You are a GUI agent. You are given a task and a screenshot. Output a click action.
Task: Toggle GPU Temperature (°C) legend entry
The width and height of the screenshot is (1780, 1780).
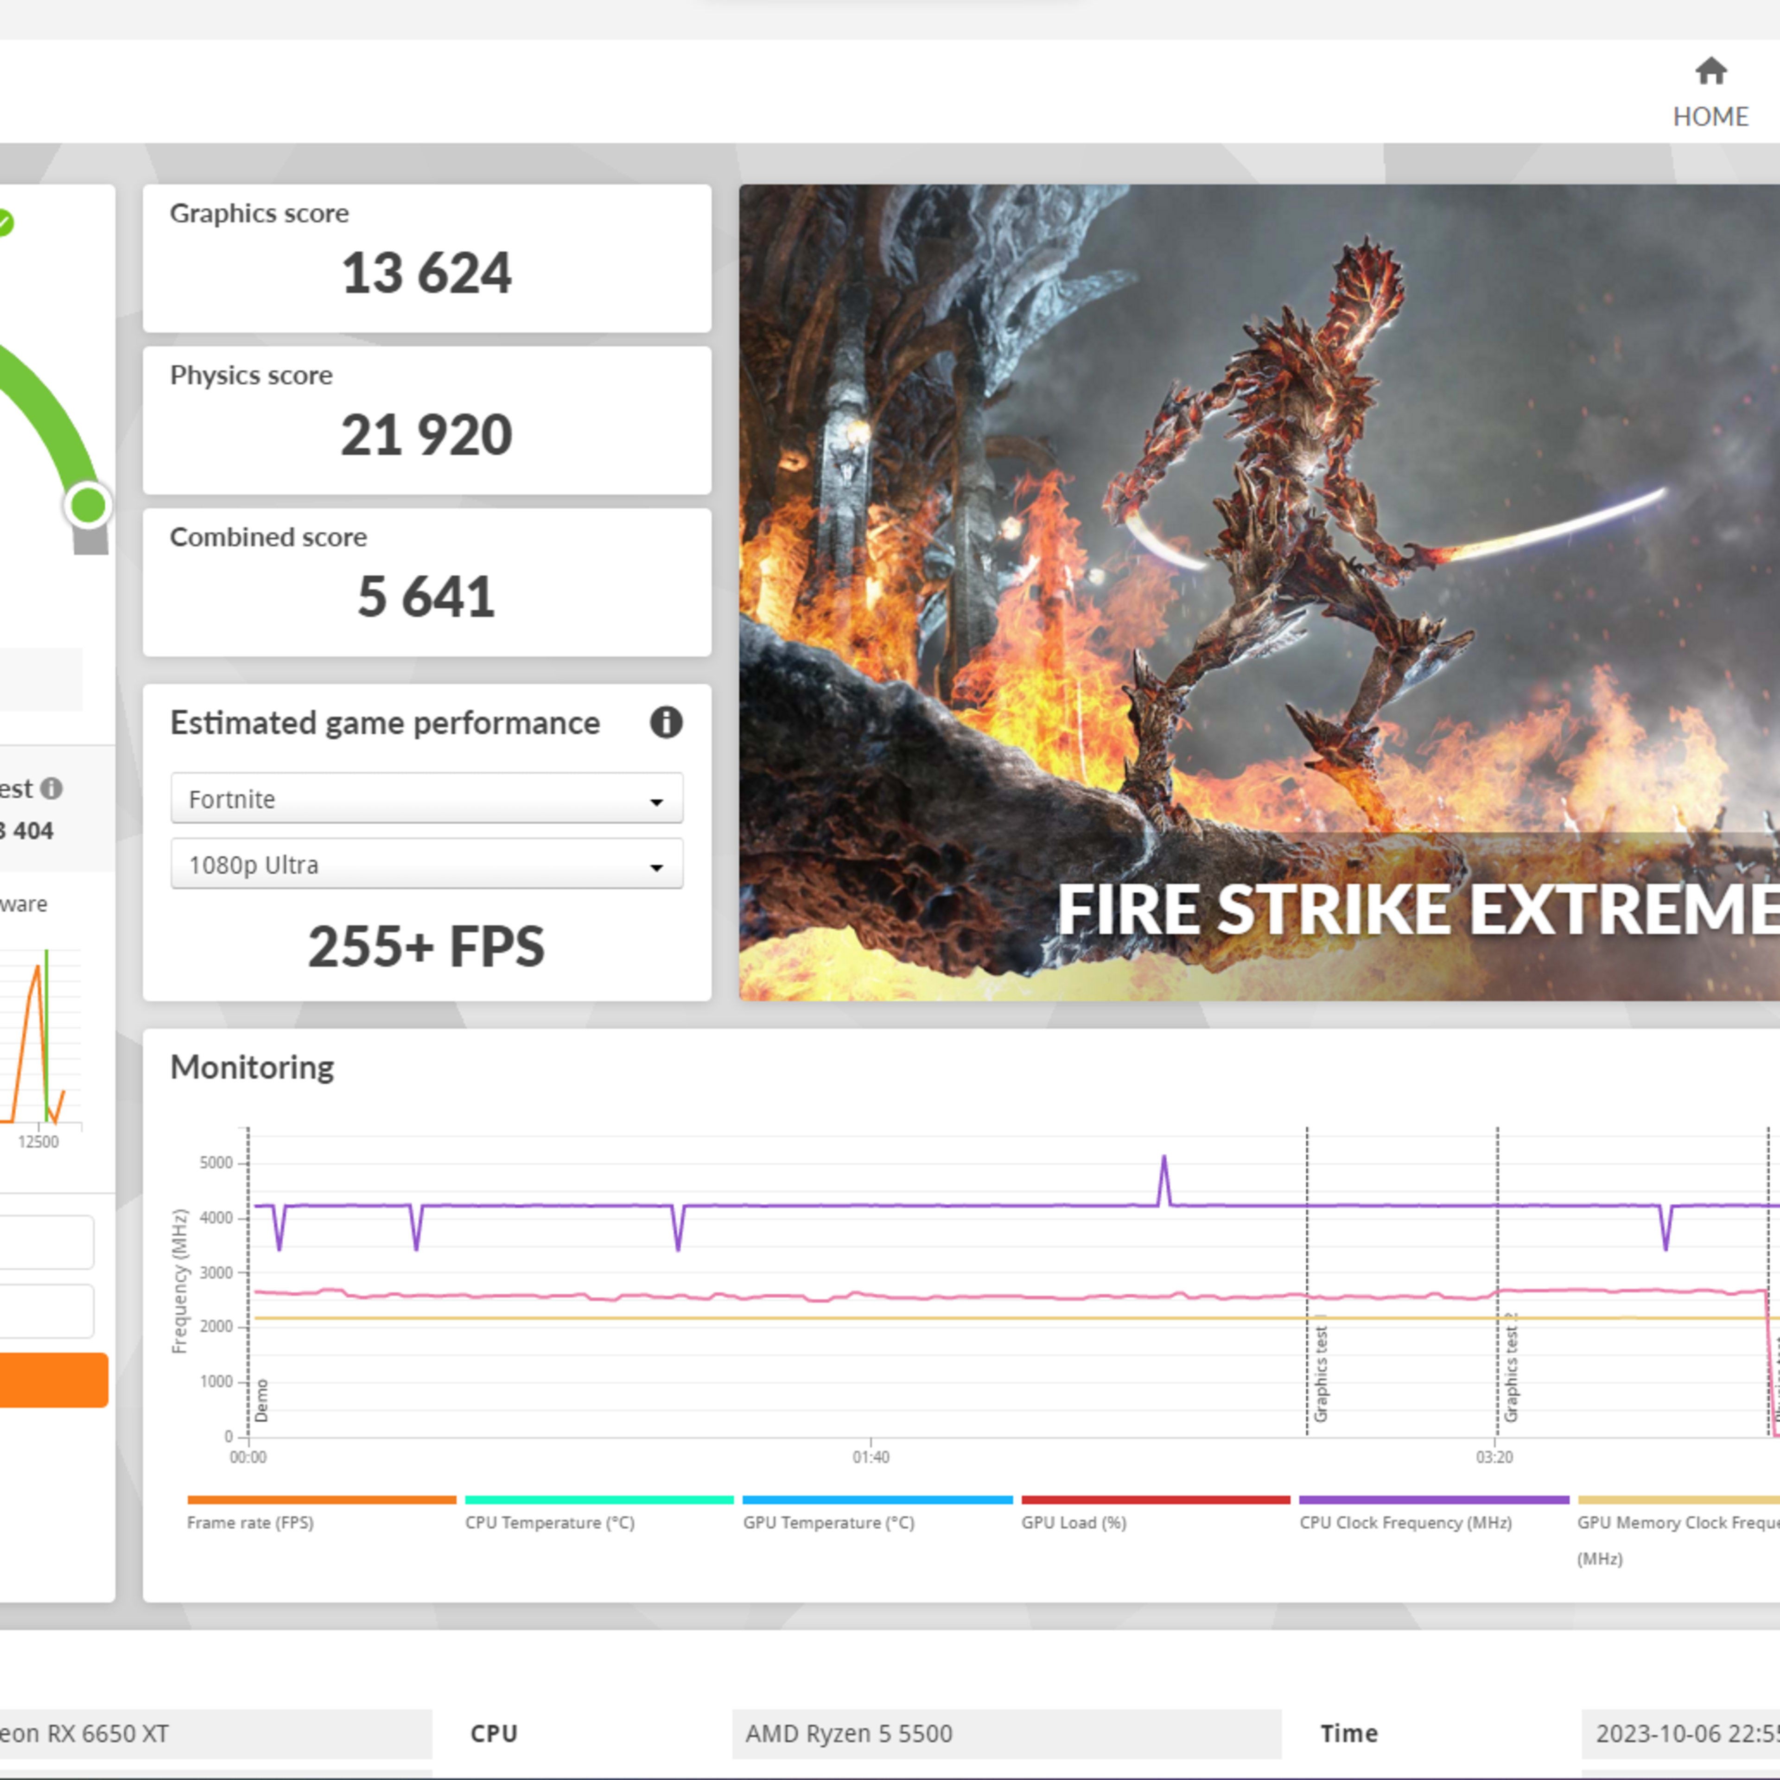[x=877, y=1514]
